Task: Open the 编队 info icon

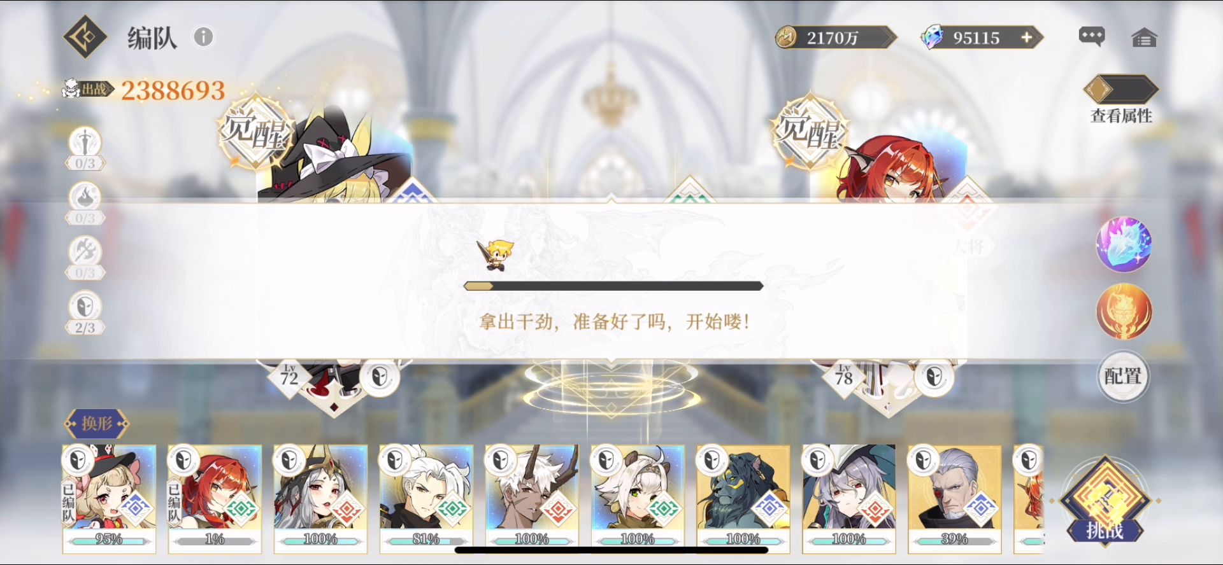Action: (203, 37)
